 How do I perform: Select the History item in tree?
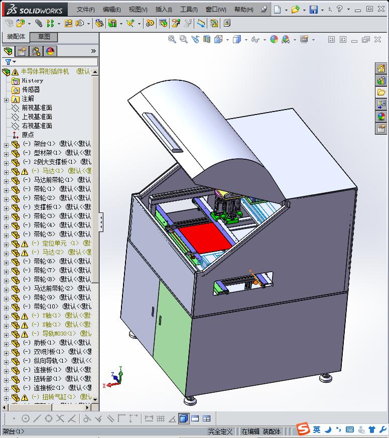point(32,81)
